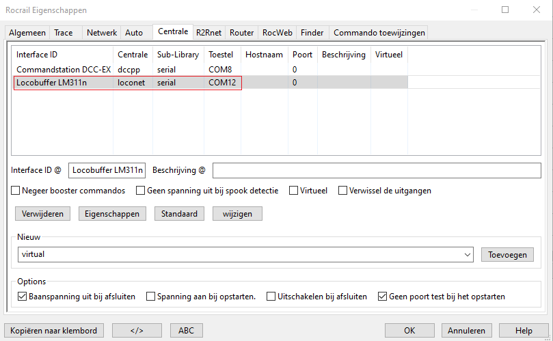Viewport: 553px width, 341px height.
Task: Sort by Interface ID column header
Action: click(x=37, y=55)
